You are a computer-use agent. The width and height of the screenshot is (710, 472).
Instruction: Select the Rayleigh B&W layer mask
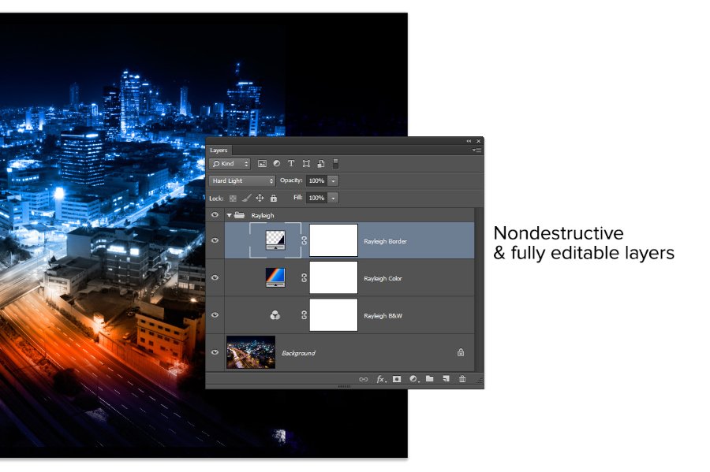coord(334,315)
